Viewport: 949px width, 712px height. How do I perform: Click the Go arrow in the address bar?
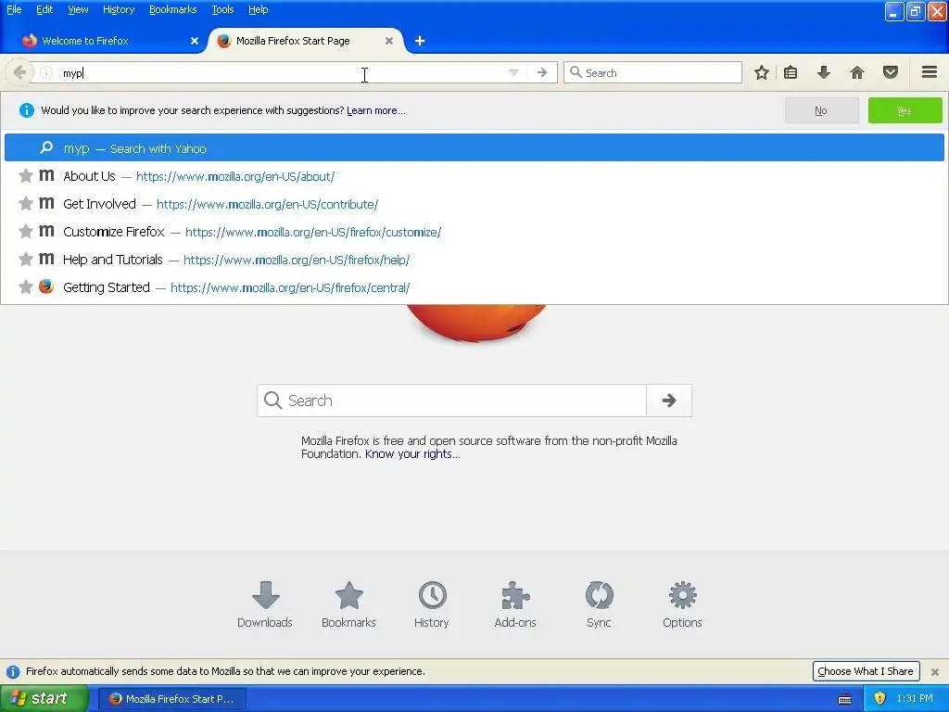tap(542, 72)
